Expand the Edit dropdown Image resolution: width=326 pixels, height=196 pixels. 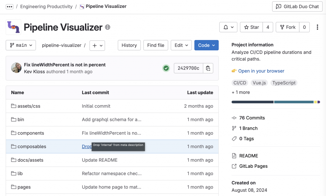(181, 45)
